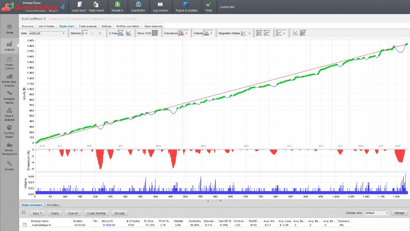The image size is (410, 231).
Task: Select L+S direction
Action: click(x=85, y=33)
